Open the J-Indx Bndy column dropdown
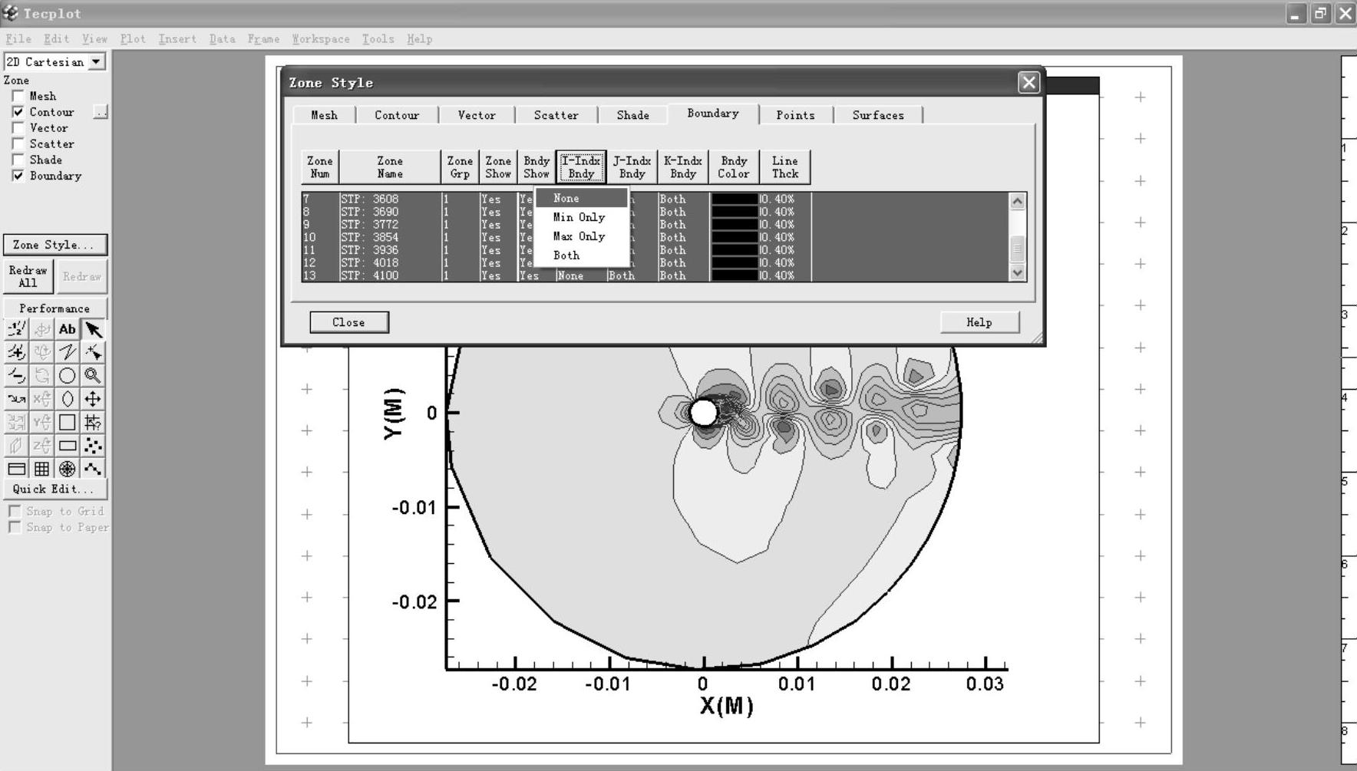This screenshot has width=1357, height=771. (632, 167)
